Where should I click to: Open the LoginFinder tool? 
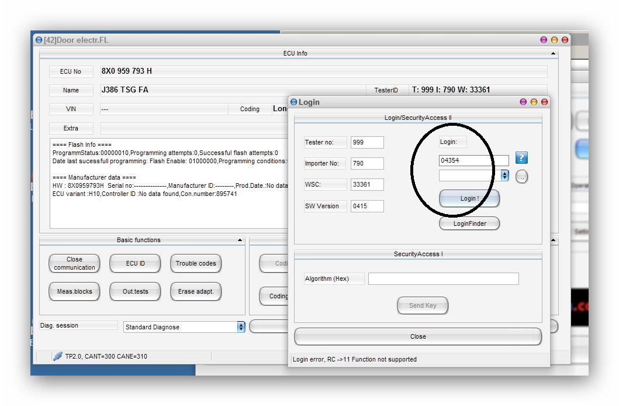coord(469,223)
